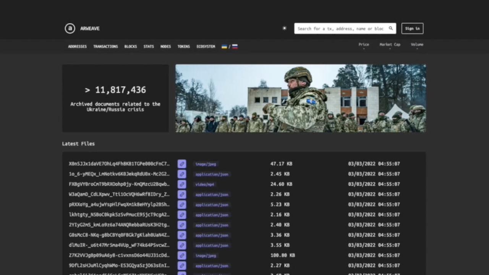Screen dimensions: 489x275
Task: Open transaction 1o_6-yMEQx_LmNotkv6K0Jekq
Action: click(119, 174)
